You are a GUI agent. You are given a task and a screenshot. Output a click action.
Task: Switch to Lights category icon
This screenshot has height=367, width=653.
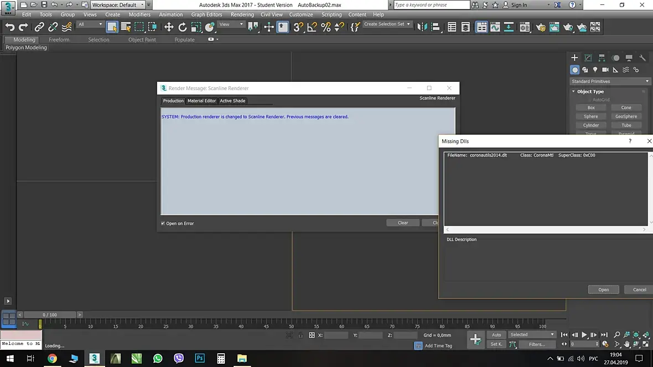pos(595,70)
